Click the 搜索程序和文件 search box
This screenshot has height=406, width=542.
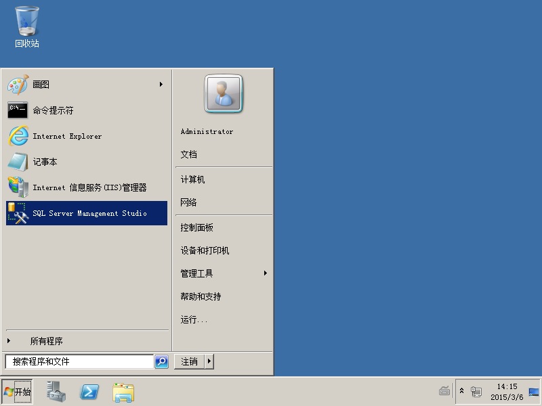[x=79, y=362]
